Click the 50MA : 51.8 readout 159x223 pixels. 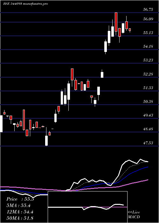click(20, 218)
